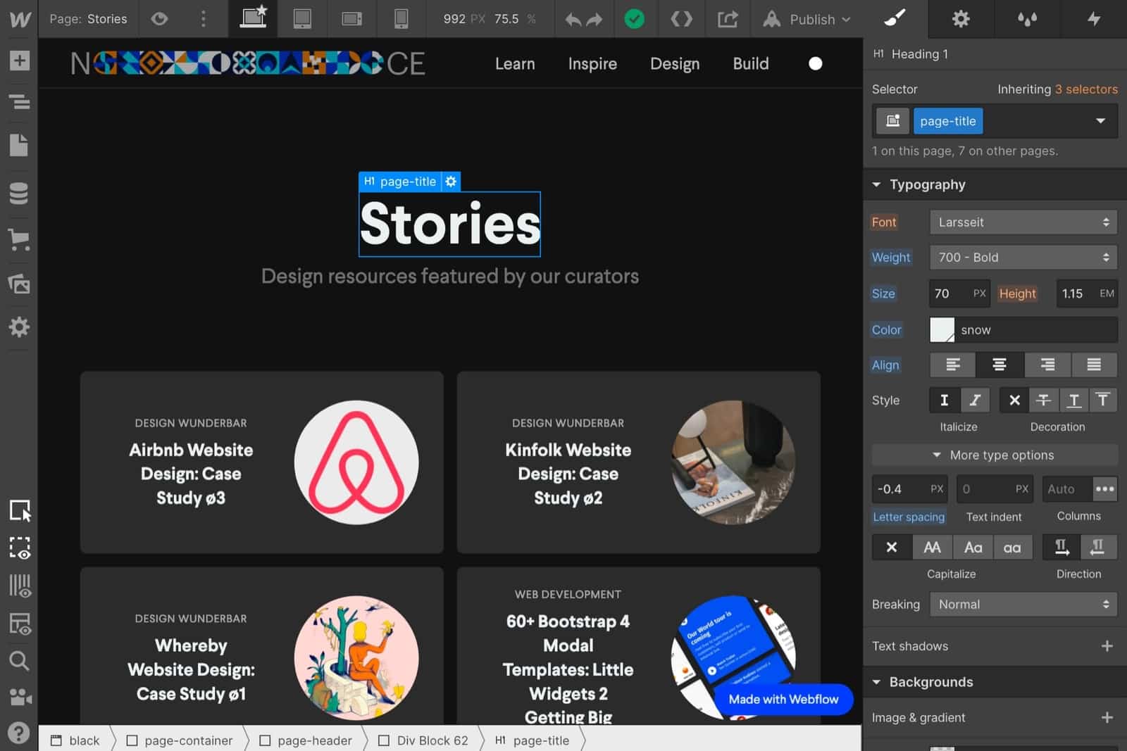Open the CMS Collections panel
The height and width of the screenshot is (751, 1127).
tap(19, 193)
